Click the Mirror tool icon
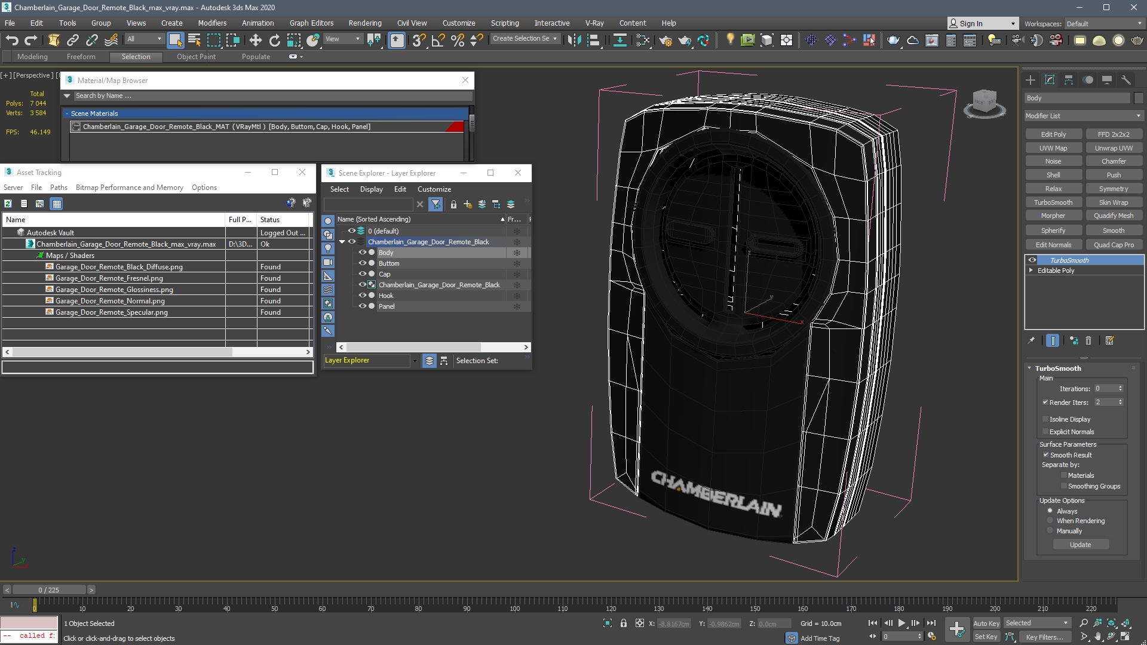 point(575,40)
